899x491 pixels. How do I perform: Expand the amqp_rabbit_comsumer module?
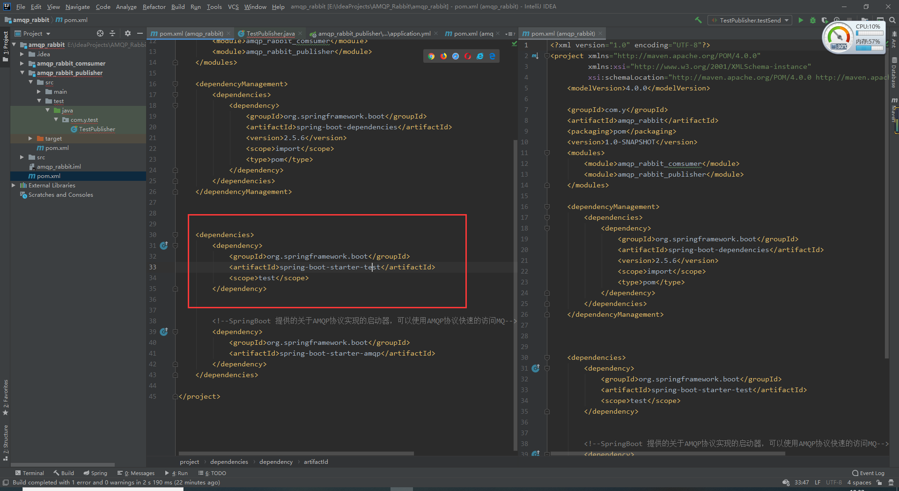pyautogui.click(x=22, y=63)
